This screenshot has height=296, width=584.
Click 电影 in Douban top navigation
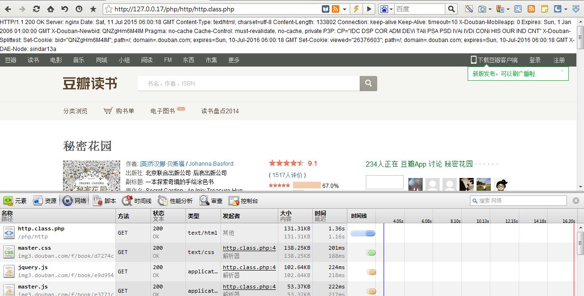tap(56, 60)
